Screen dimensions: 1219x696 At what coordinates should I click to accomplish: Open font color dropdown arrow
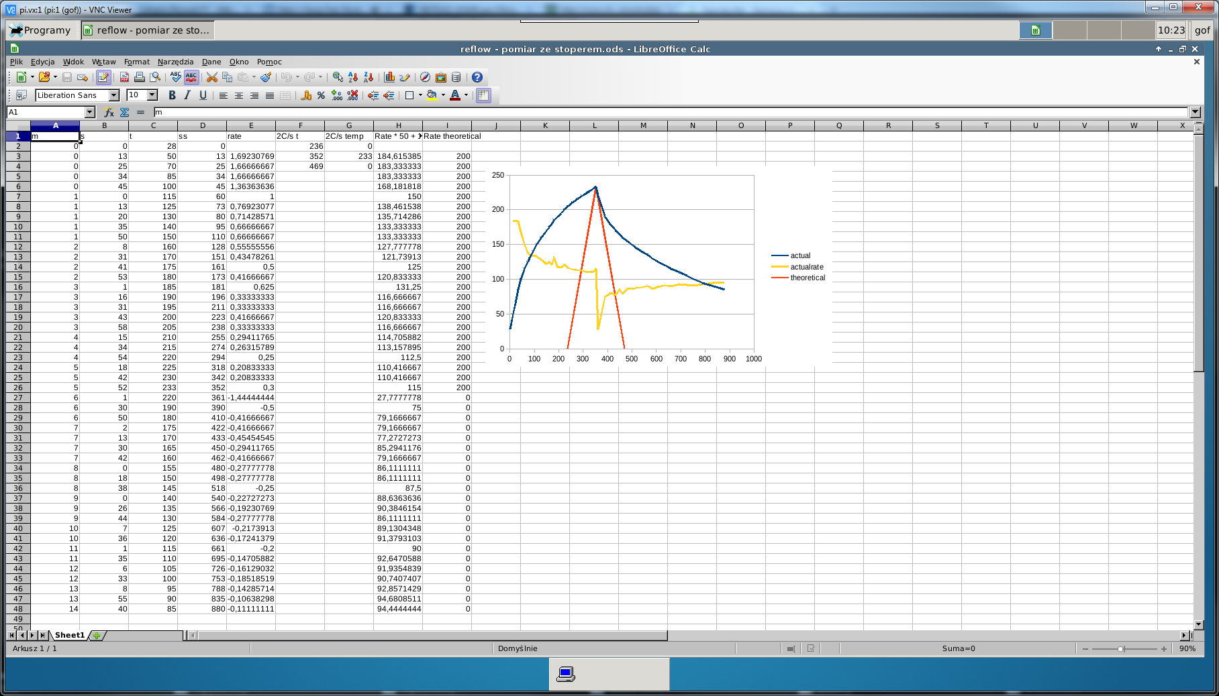(466, 95)
